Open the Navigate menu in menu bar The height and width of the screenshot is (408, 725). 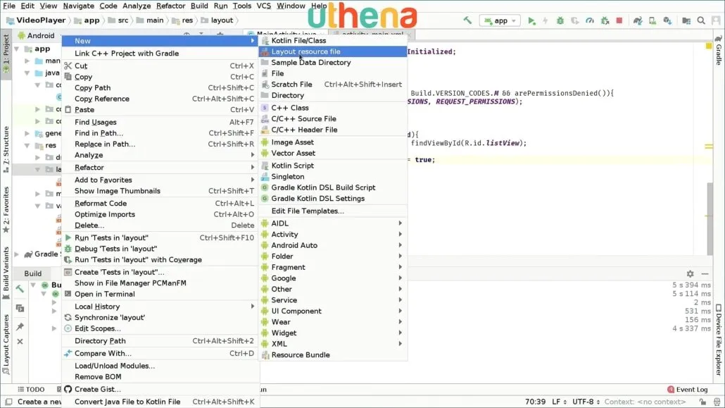point(79,6)
